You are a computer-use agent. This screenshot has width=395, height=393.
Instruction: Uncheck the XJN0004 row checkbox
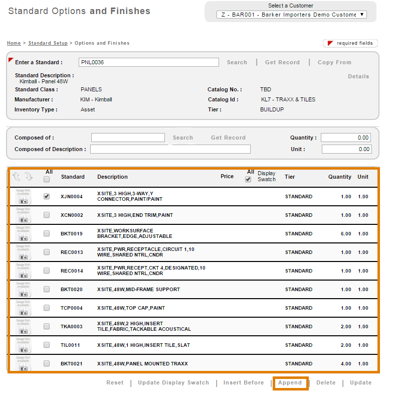tap(47, 197)
